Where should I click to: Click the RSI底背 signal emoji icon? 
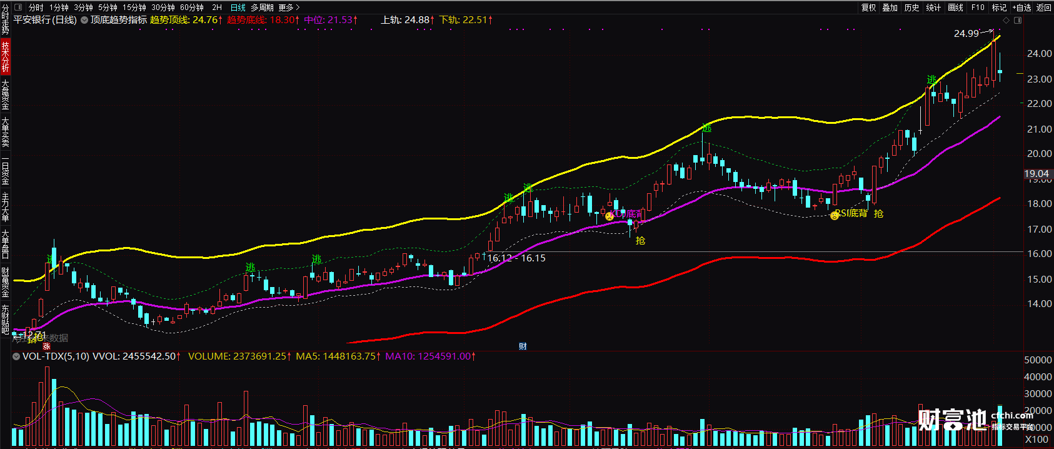pos(834,216)
